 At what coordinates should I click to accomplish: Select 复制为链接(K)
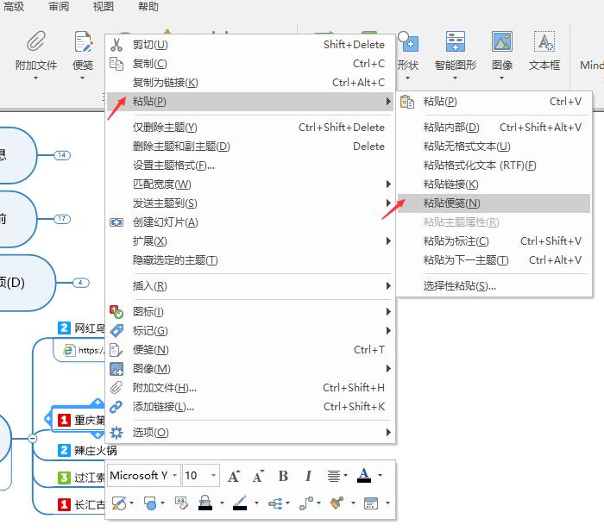250,83
